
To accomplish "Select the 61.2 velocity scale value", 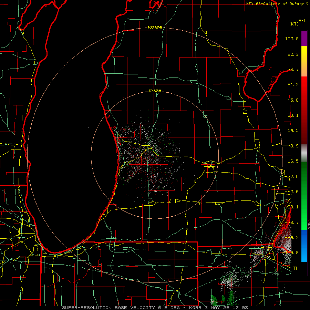I will click(293, 85).
